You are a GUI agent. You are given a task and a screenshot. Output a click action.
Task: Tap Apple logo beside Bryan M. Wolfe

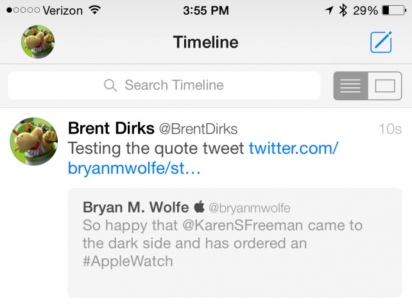(199, 206)
